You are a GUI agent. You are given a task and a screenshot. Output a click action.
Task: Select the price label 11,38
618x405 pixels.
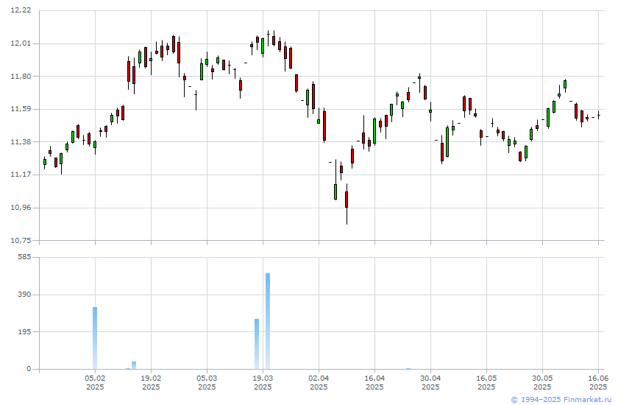(x=20, y=141)
